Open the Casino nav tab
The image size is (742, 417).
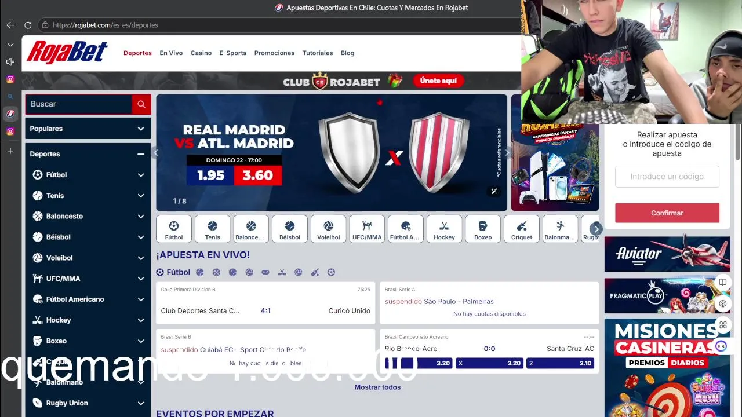click(x=201, y=53)
